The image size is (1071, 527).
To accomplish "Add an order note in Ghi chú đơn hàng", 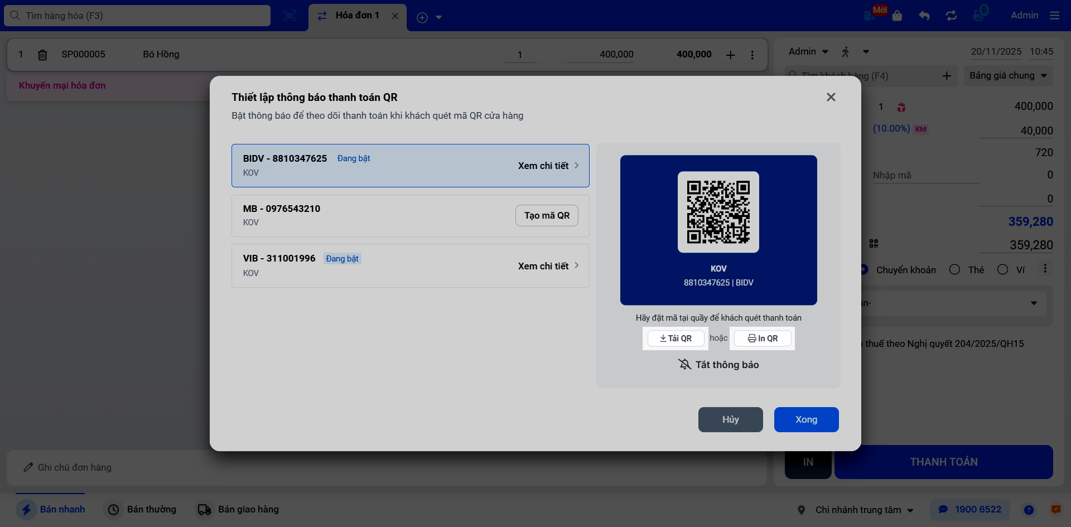I will point(387,467).
